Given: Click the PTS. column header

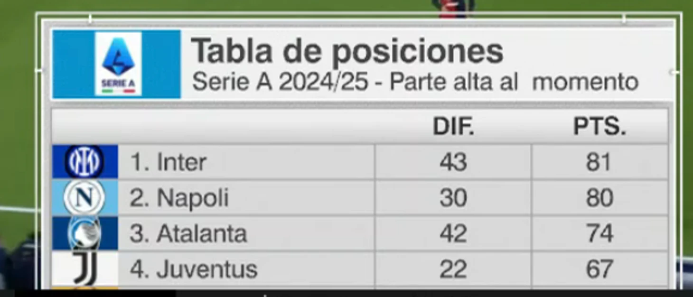Looking at the screenshot, I should tap(599, 127).
